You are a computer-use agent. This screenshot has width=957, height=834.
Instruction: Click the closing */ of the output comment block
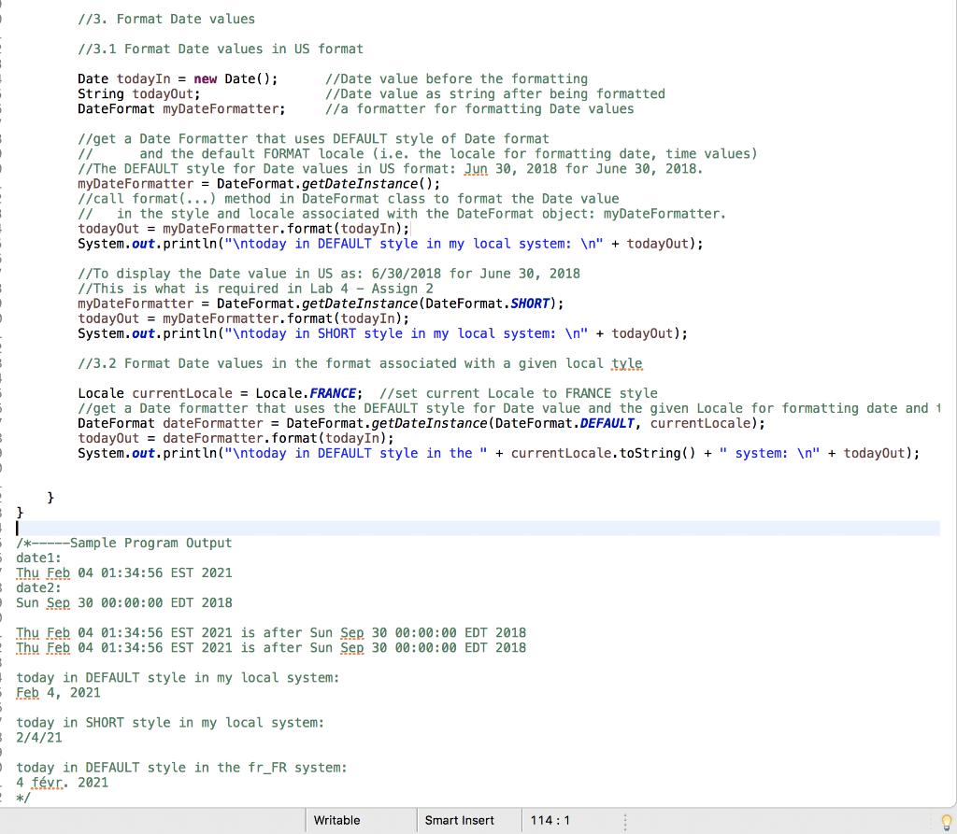click(21, 797)
